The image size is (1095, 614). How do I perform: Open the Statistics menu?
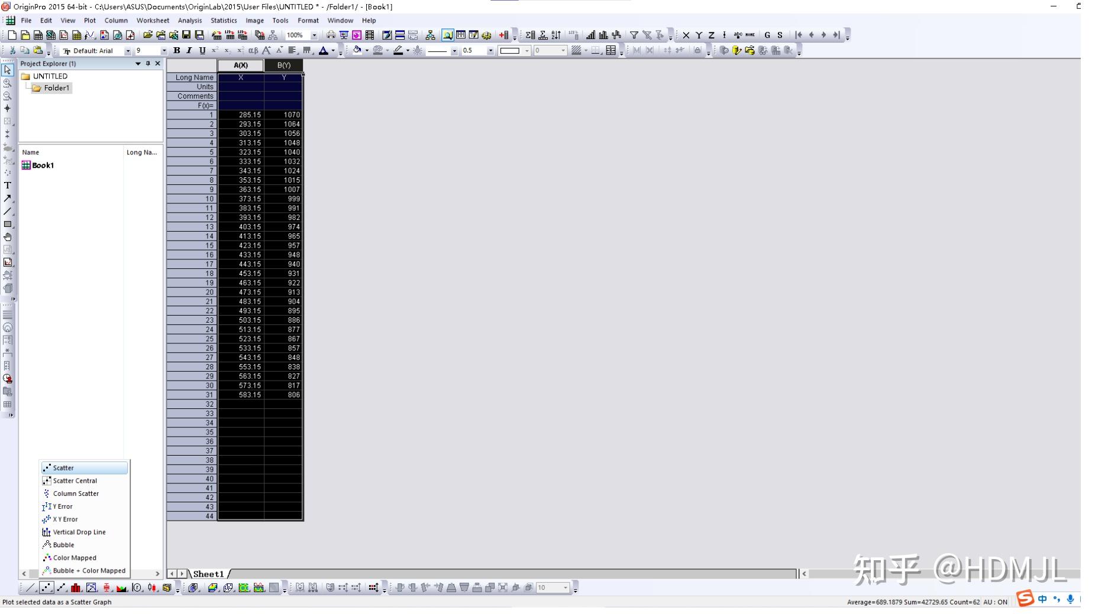coord(224,21)
